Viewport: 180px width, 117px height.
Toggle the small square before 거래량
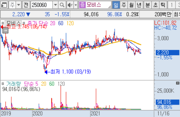tap(3, 84)
